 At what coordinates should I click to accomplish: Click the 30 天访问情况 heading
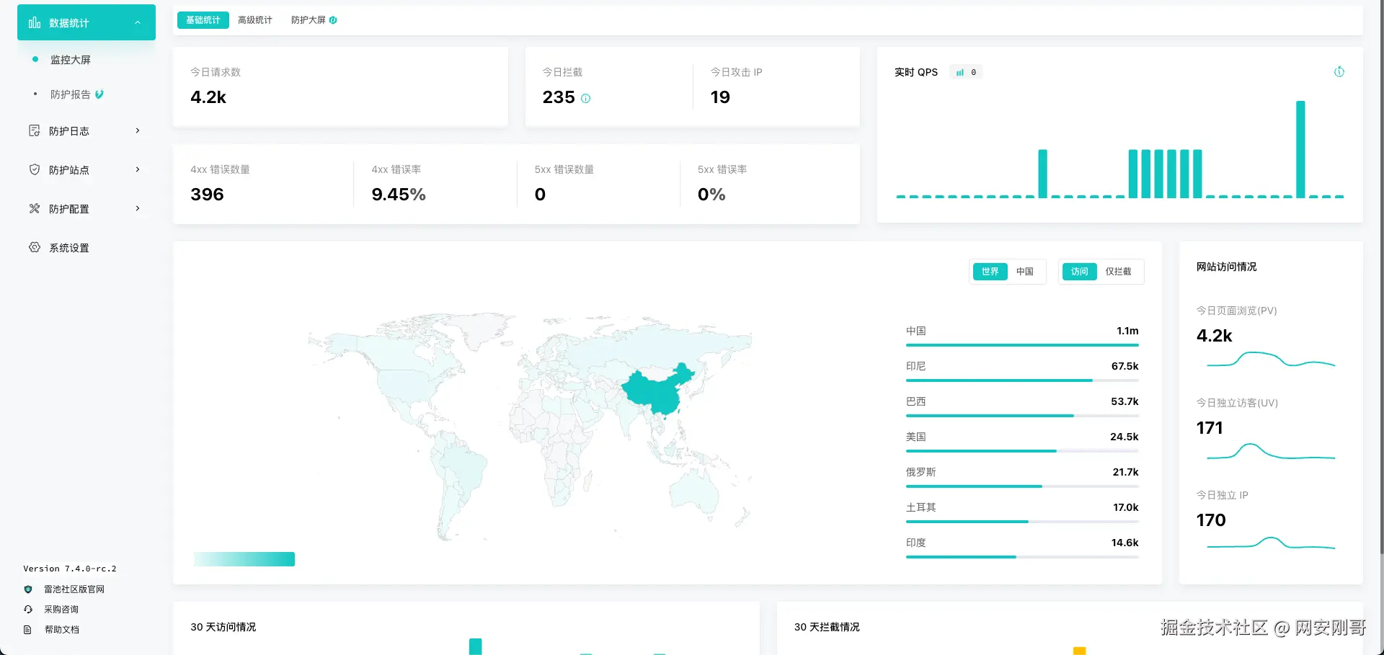click(x=223, y=627)
